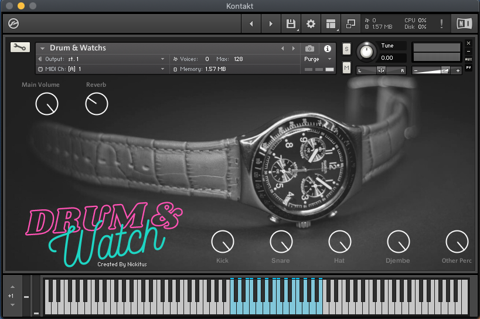Click the Reverb knob
480x319 pixels.
[97, 104]
